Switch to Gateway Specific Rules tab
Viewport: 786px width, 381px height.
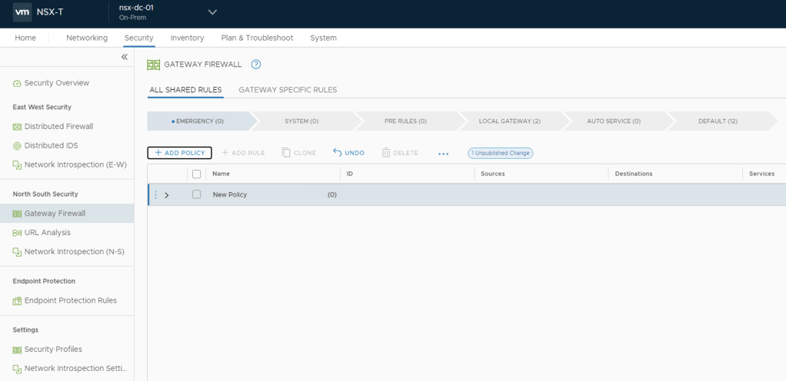(x=288, y=90)
